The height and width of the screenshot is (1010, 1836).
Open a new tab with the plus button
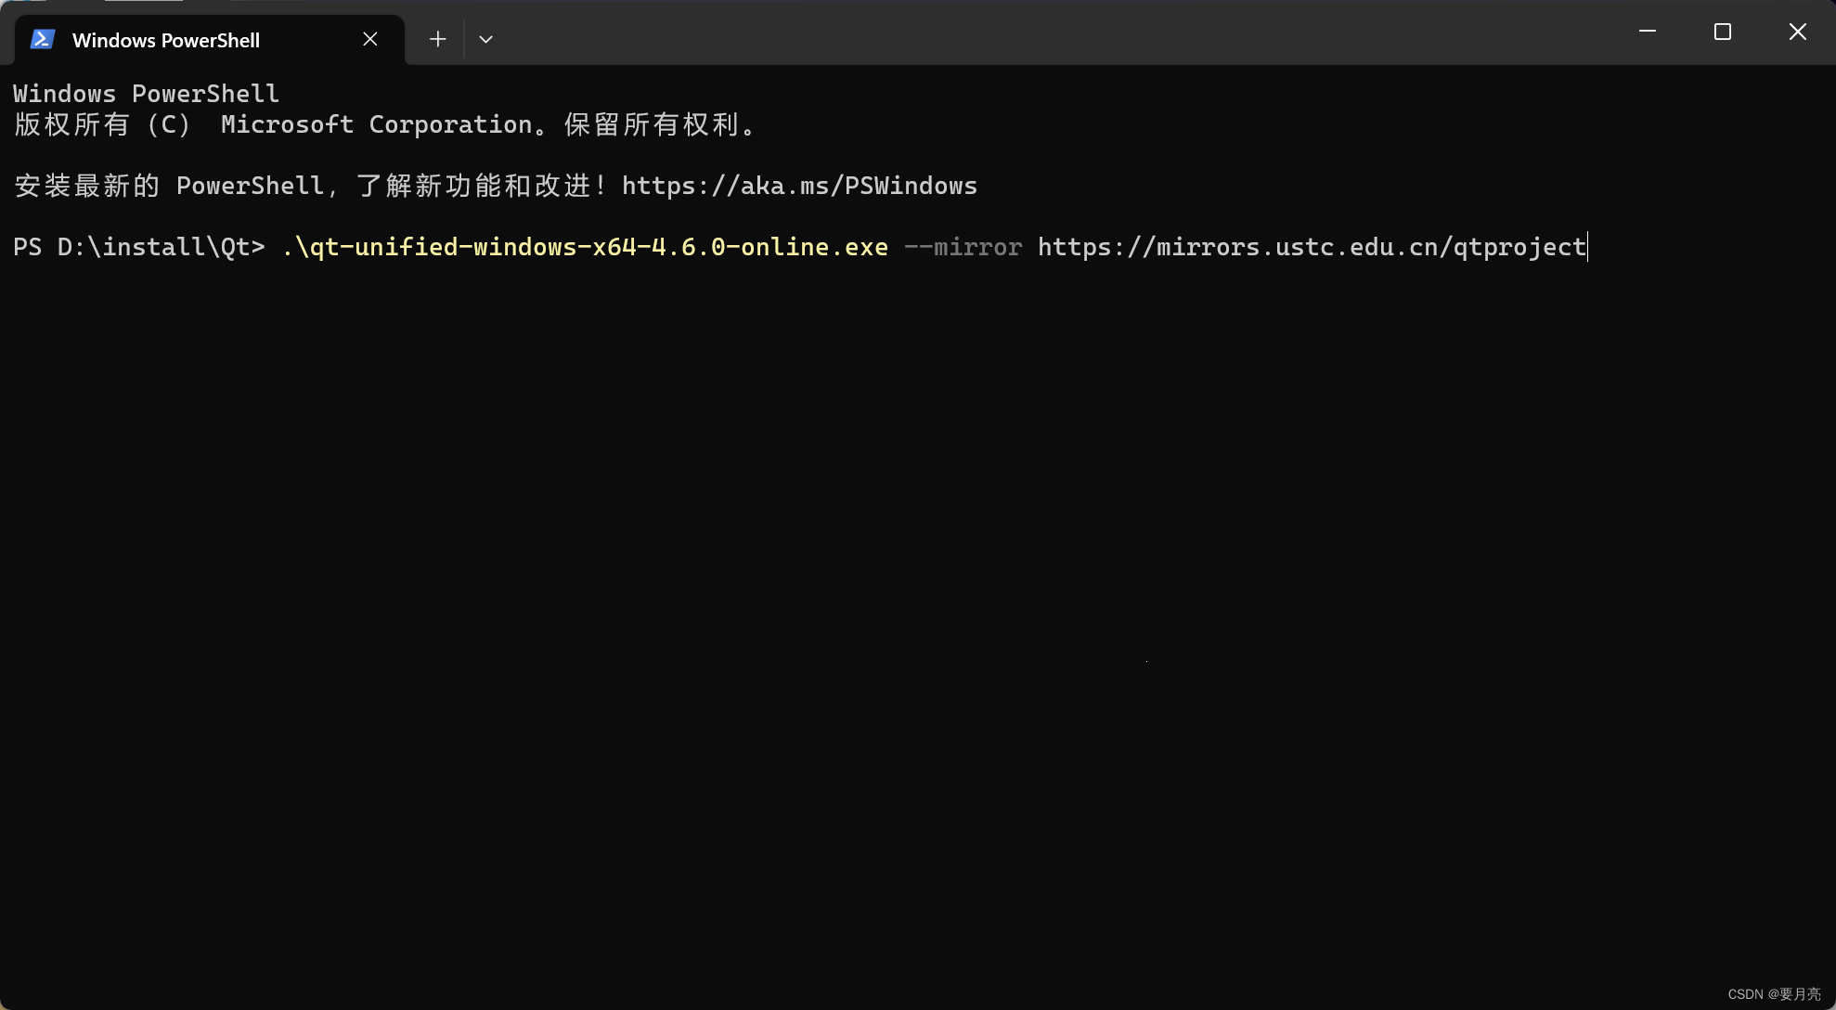pyautogui.click(x=438, y=39)
